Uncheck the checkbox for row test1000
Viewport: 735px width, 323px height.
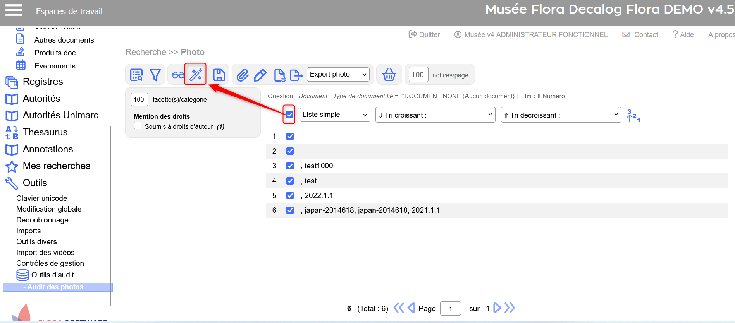(x=290, y=166)
